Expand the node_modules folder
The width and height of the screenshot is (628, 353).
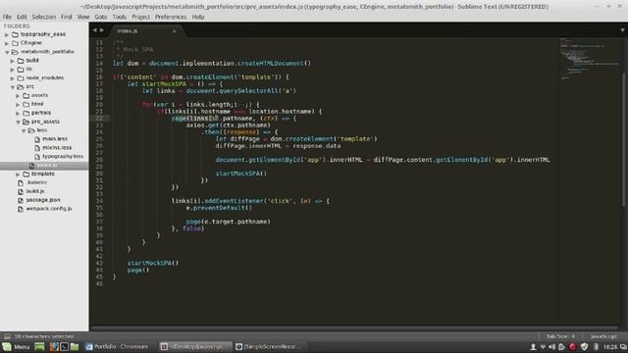pos(13,78)
